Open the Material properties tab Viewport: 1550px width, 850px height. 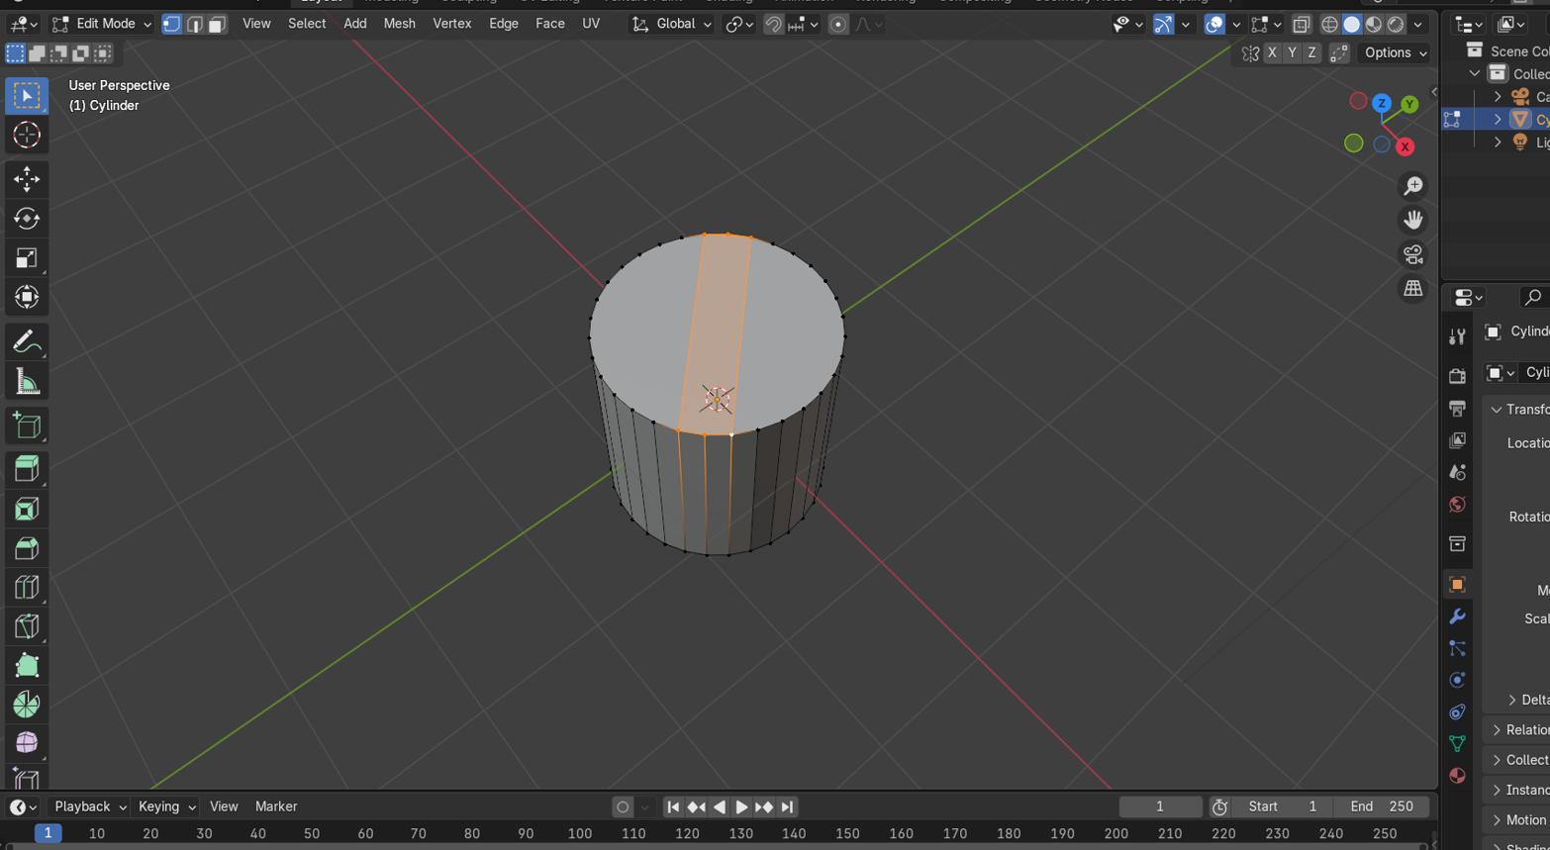[1457, 775]
